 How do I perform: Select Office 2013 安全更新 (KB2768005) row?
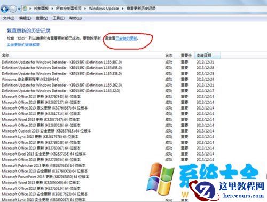[45, 171]
